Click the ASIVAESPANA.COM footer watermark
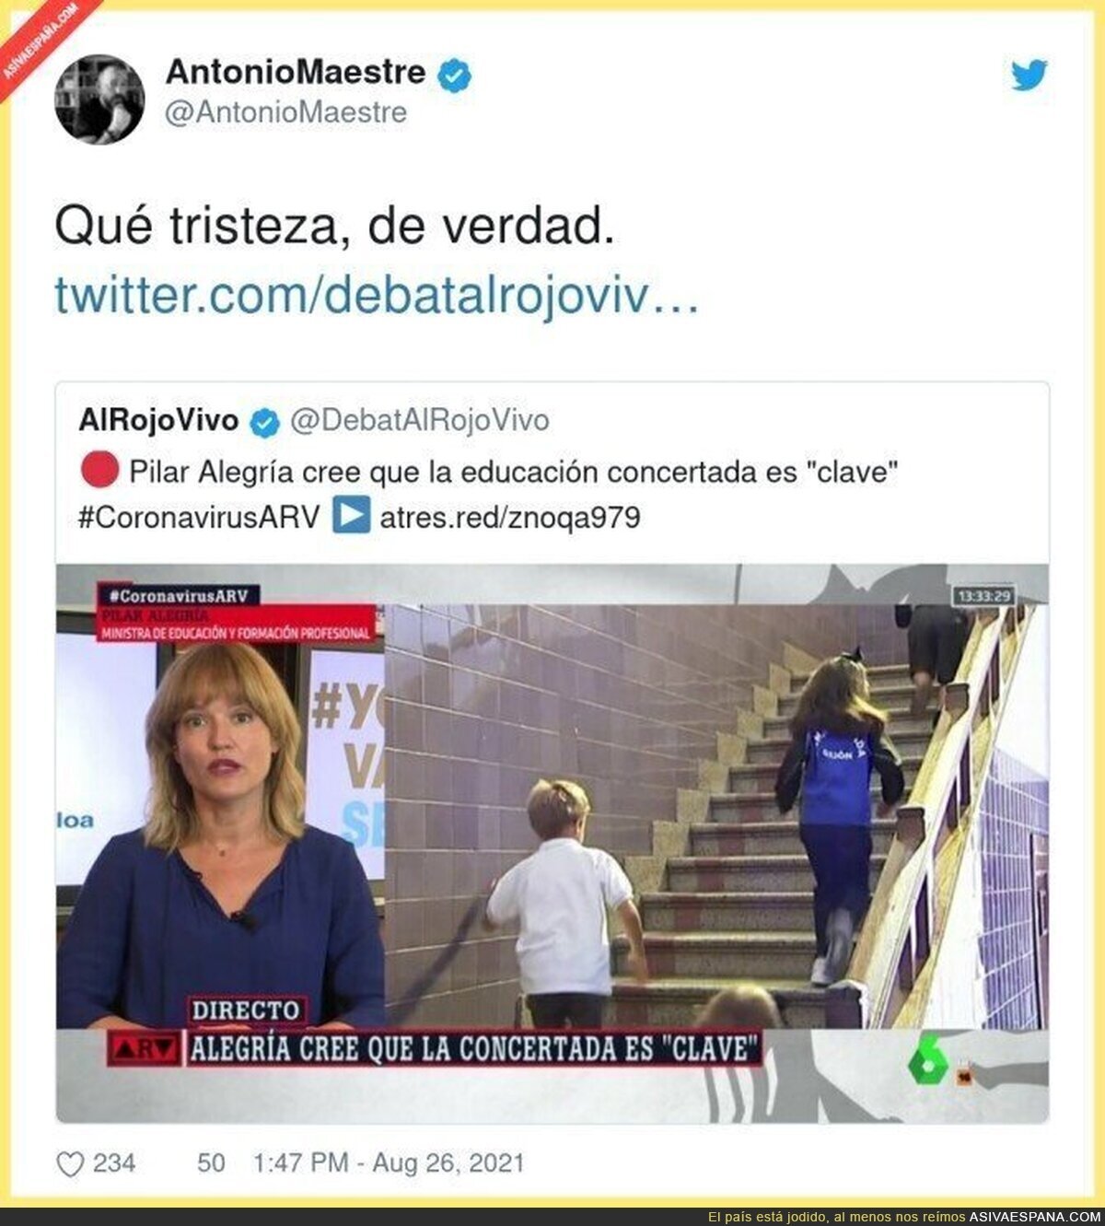Image resolution: width=1105 pixels, height=1226 pixels. (1034, 1217)
